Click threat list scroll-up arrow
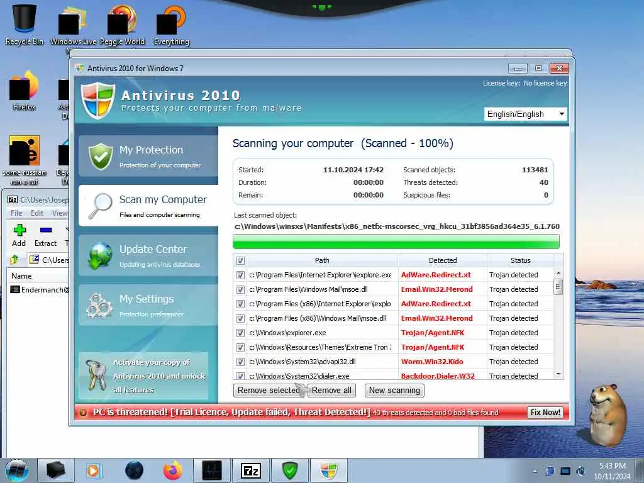This screenshot has height=483, width=644. (558, 273)
